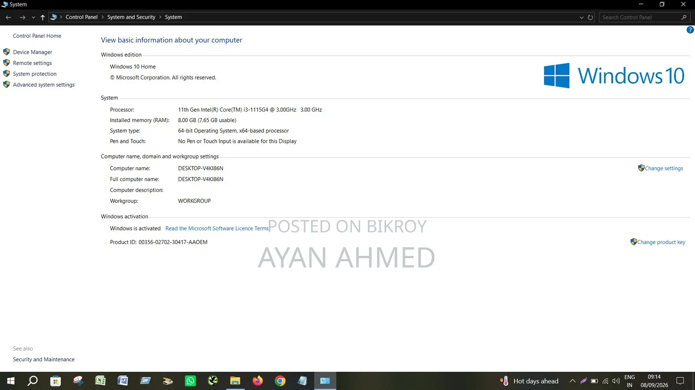This screenshot has height=390, width=695.
Task: Expand the address bar history dropdown
Action: pyautogui.click(x=582, y=17)
